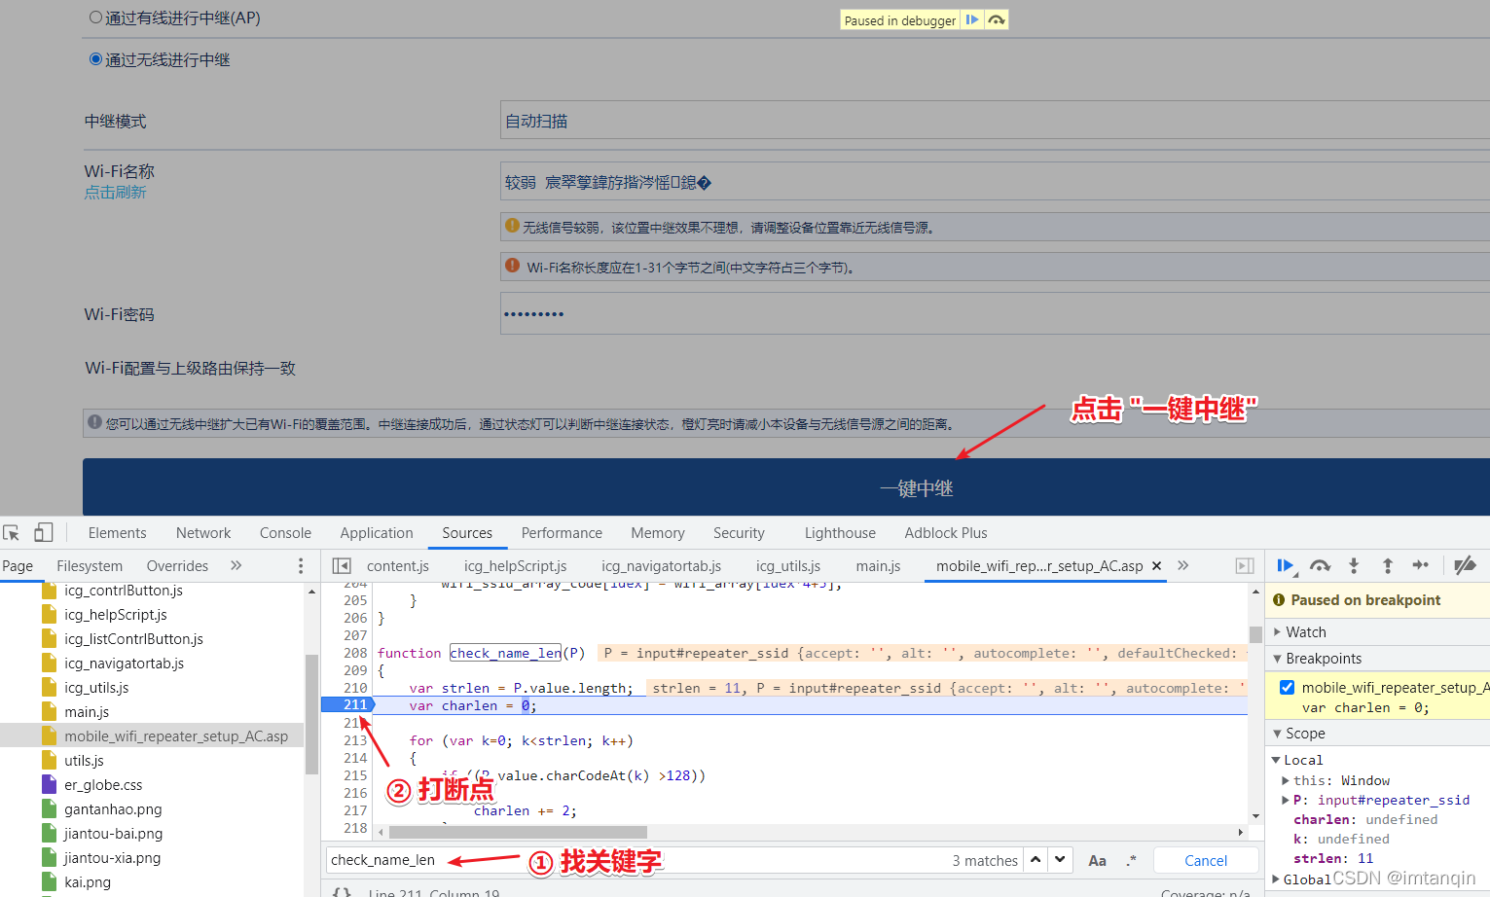The width and height of the screenshot is (1490, 897).
Task: Toggle match case Aa in search
Action: click(x=1097, y=860)
